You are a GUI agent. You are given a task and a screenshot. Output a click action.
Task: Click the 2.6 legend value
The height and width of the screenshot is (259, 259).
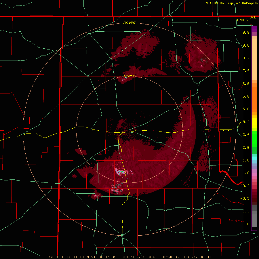(x=246, y=148)
